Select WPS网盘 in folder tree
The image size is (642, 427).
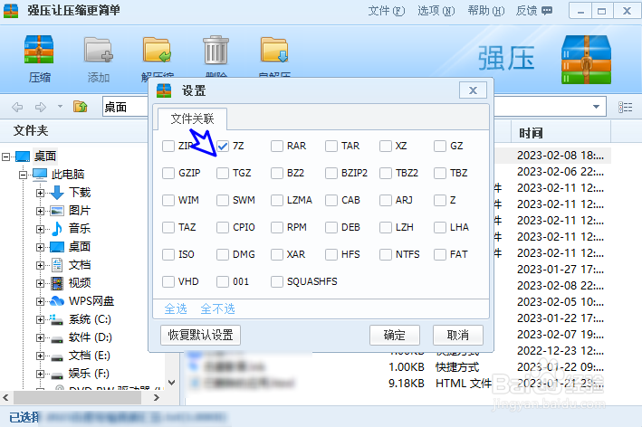coord(91,301)
